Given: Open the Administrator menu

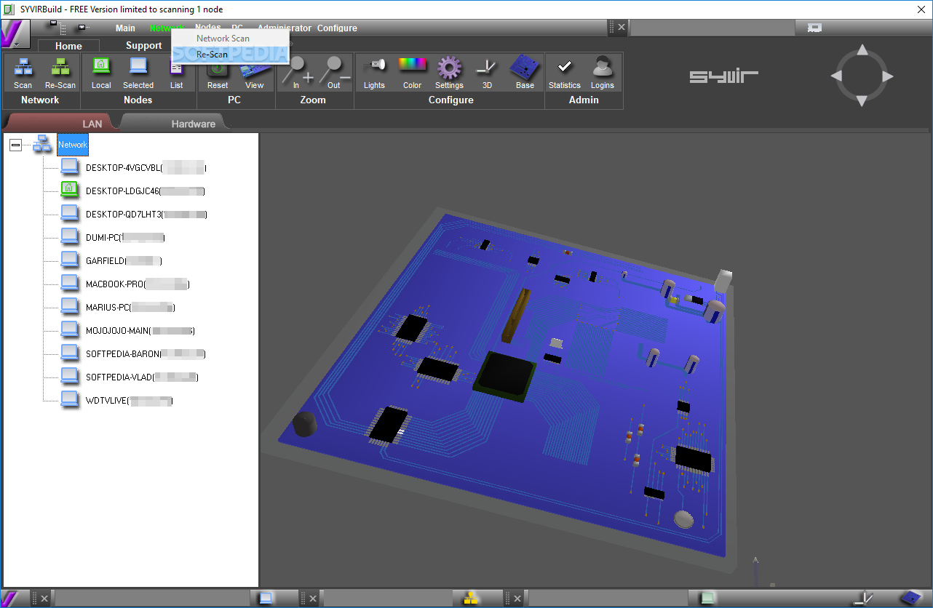Looking at the screenshot, I should pos(285,28).
